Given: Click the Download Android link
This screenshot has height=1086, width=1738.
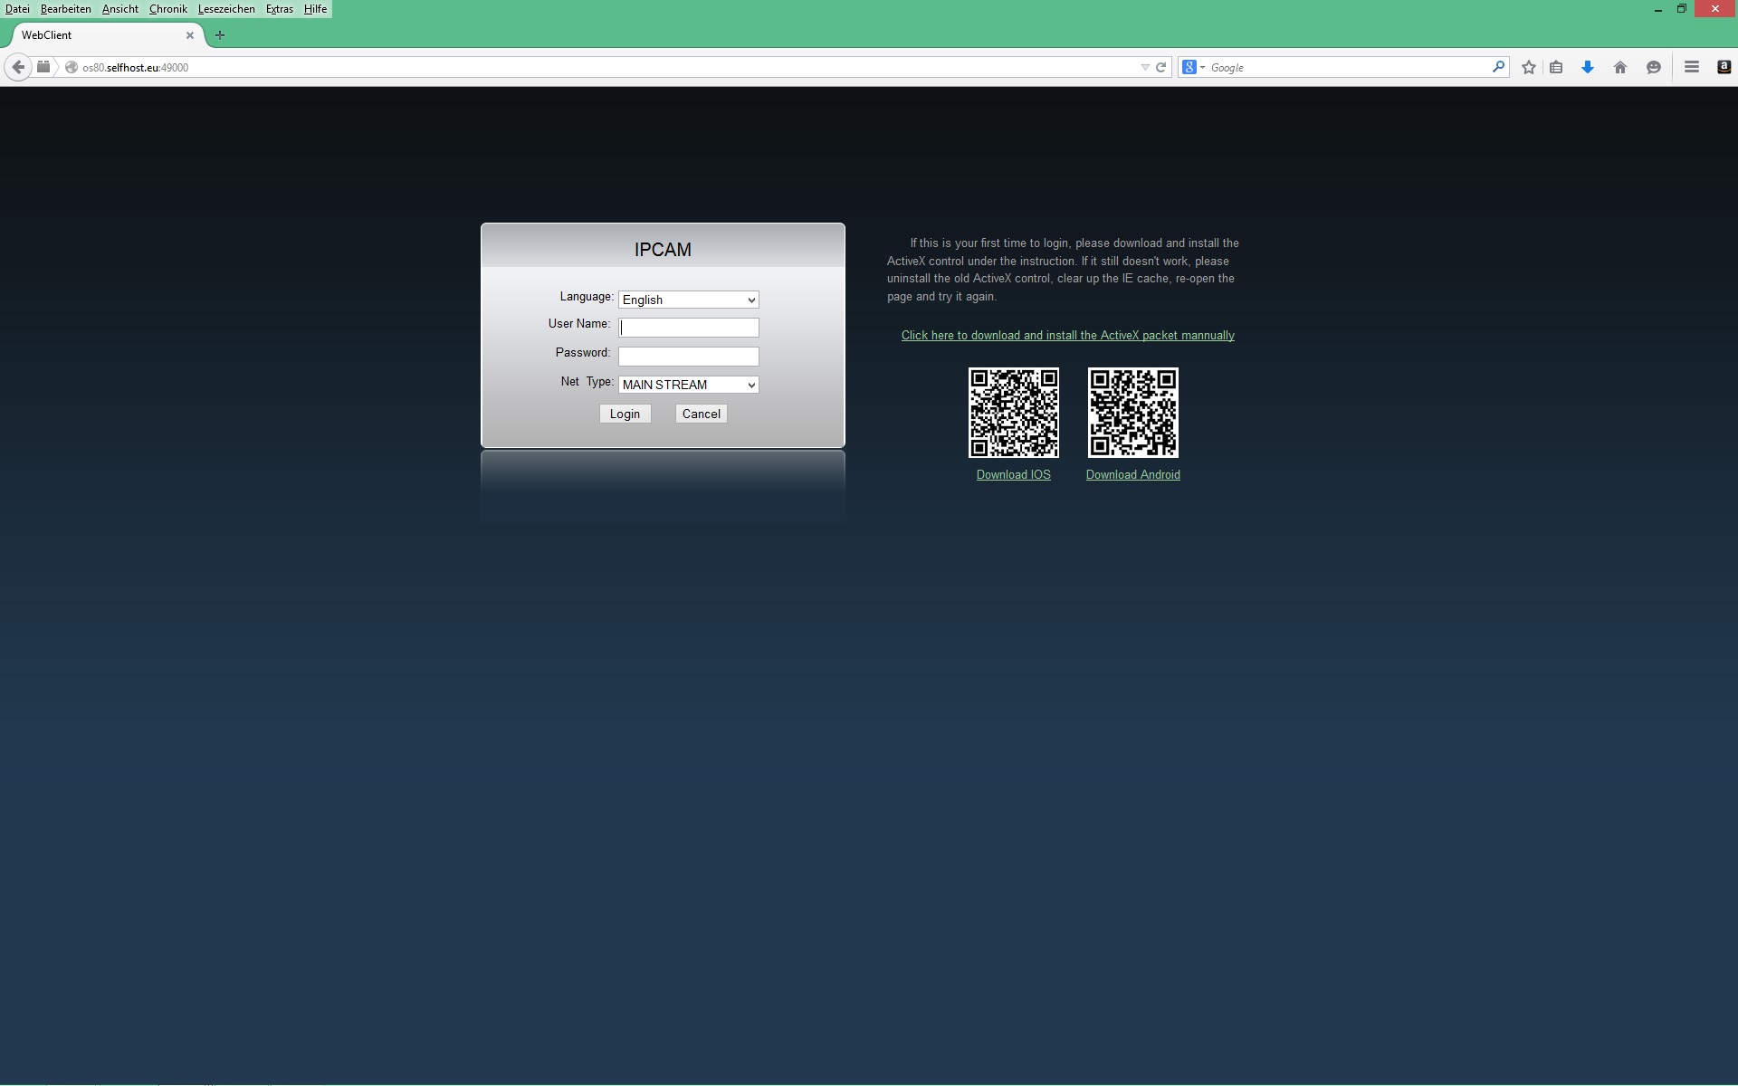Looking at the screenshot, I should click(x=1132, y=474).
